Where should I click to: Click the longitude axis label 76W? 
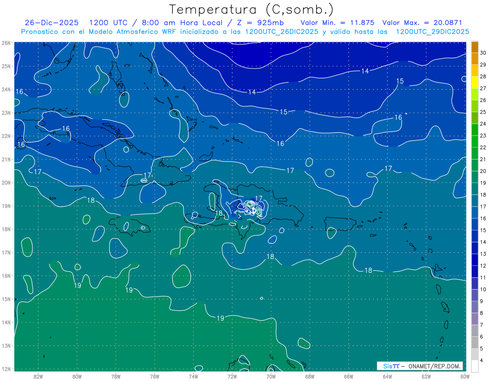tap(154, 376)
